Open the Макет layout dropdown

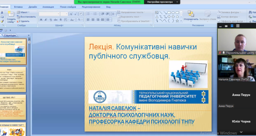(23, 12)
